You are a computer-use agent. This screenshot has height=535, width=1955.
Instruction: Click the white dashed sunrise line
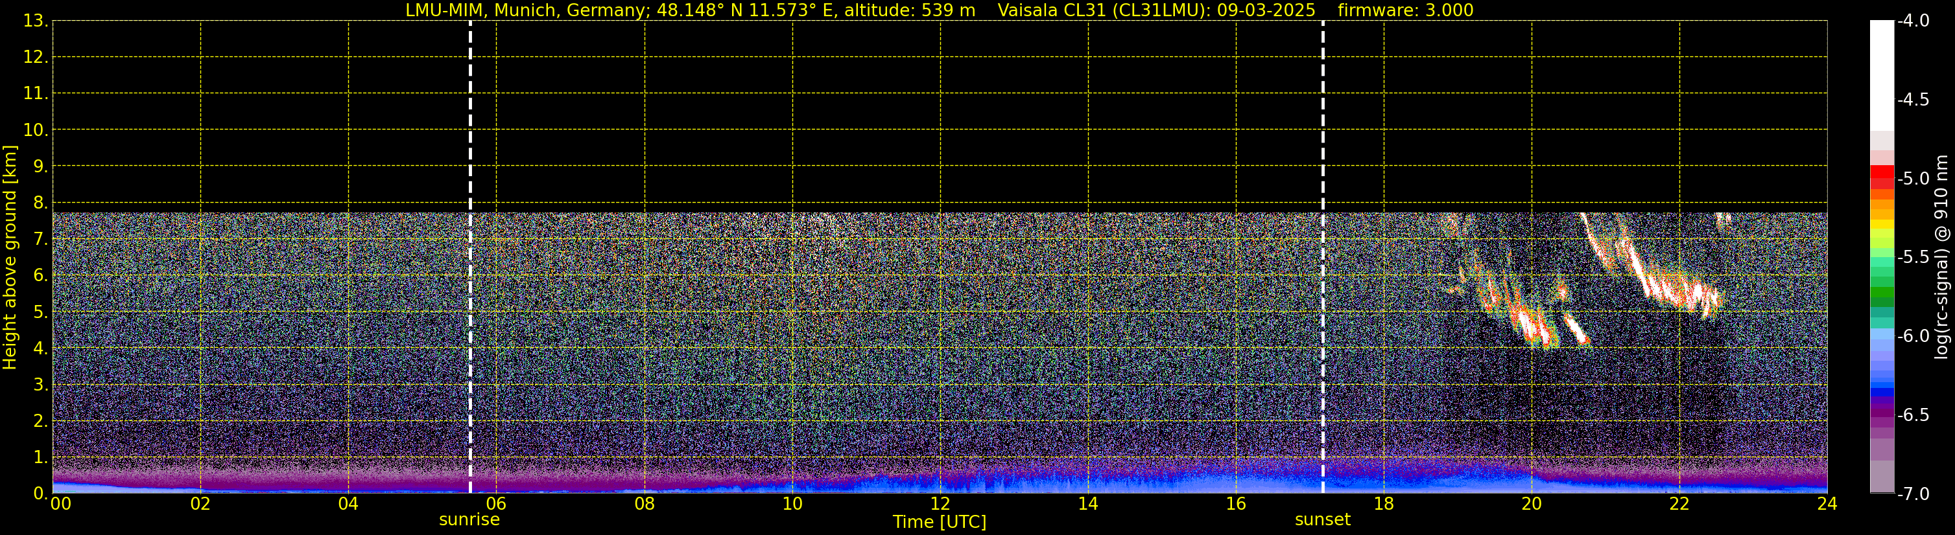(x=469, y=257)
